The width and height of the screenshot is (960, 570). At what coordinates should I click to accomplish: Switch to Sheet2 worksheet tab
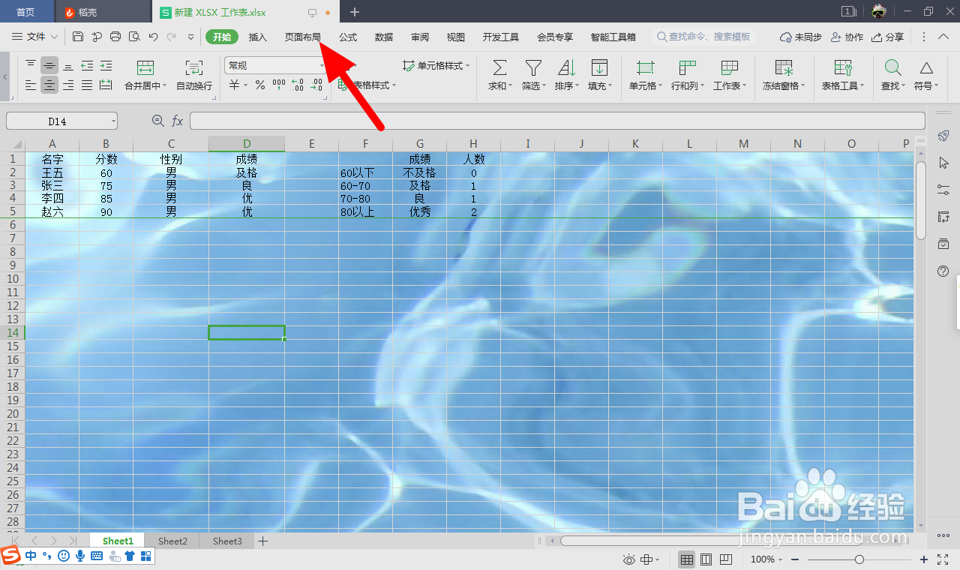coord(173,541)
